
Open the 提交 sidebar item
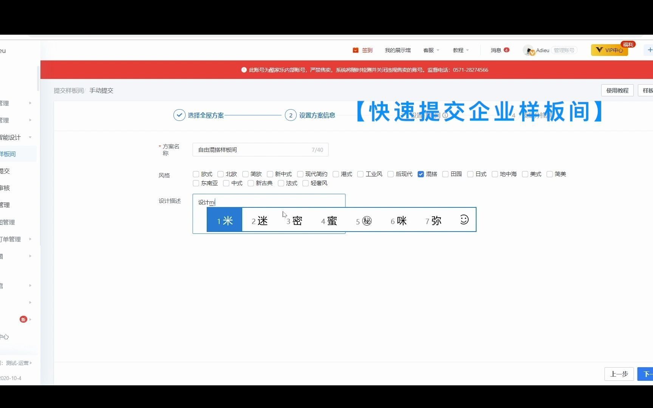point(5,171)
